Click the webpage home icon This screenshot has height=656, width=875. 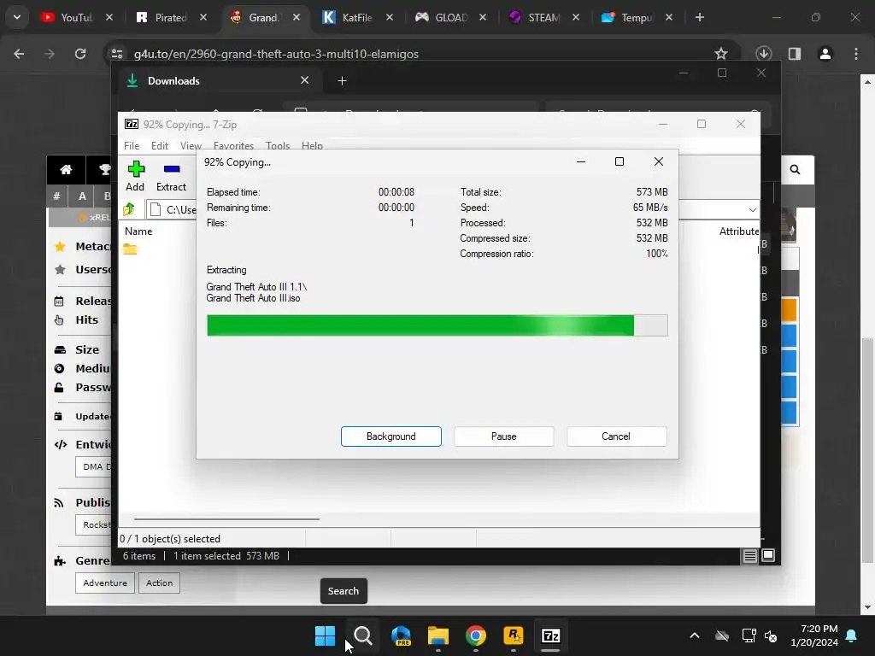pyautogui.click(x=66, y=170)
